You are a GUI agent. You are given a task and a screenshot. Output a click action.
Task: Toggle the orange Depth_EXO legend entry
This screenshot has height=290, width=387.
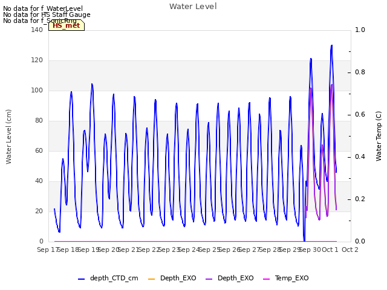(172, 278)
